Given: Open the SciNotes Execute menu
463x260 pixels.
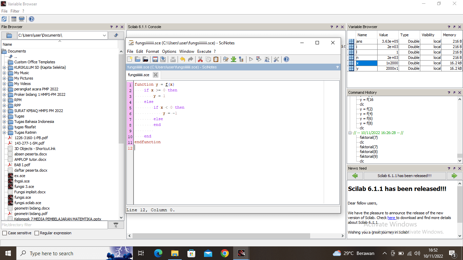Looking at the screenshot, I should (204, 51).
